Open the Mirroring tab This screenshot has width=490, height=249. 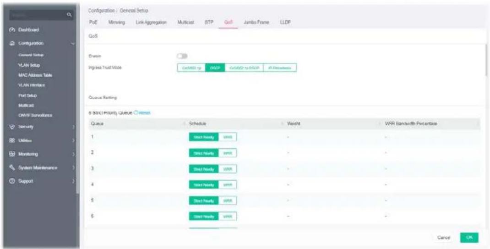pos(117,22)
